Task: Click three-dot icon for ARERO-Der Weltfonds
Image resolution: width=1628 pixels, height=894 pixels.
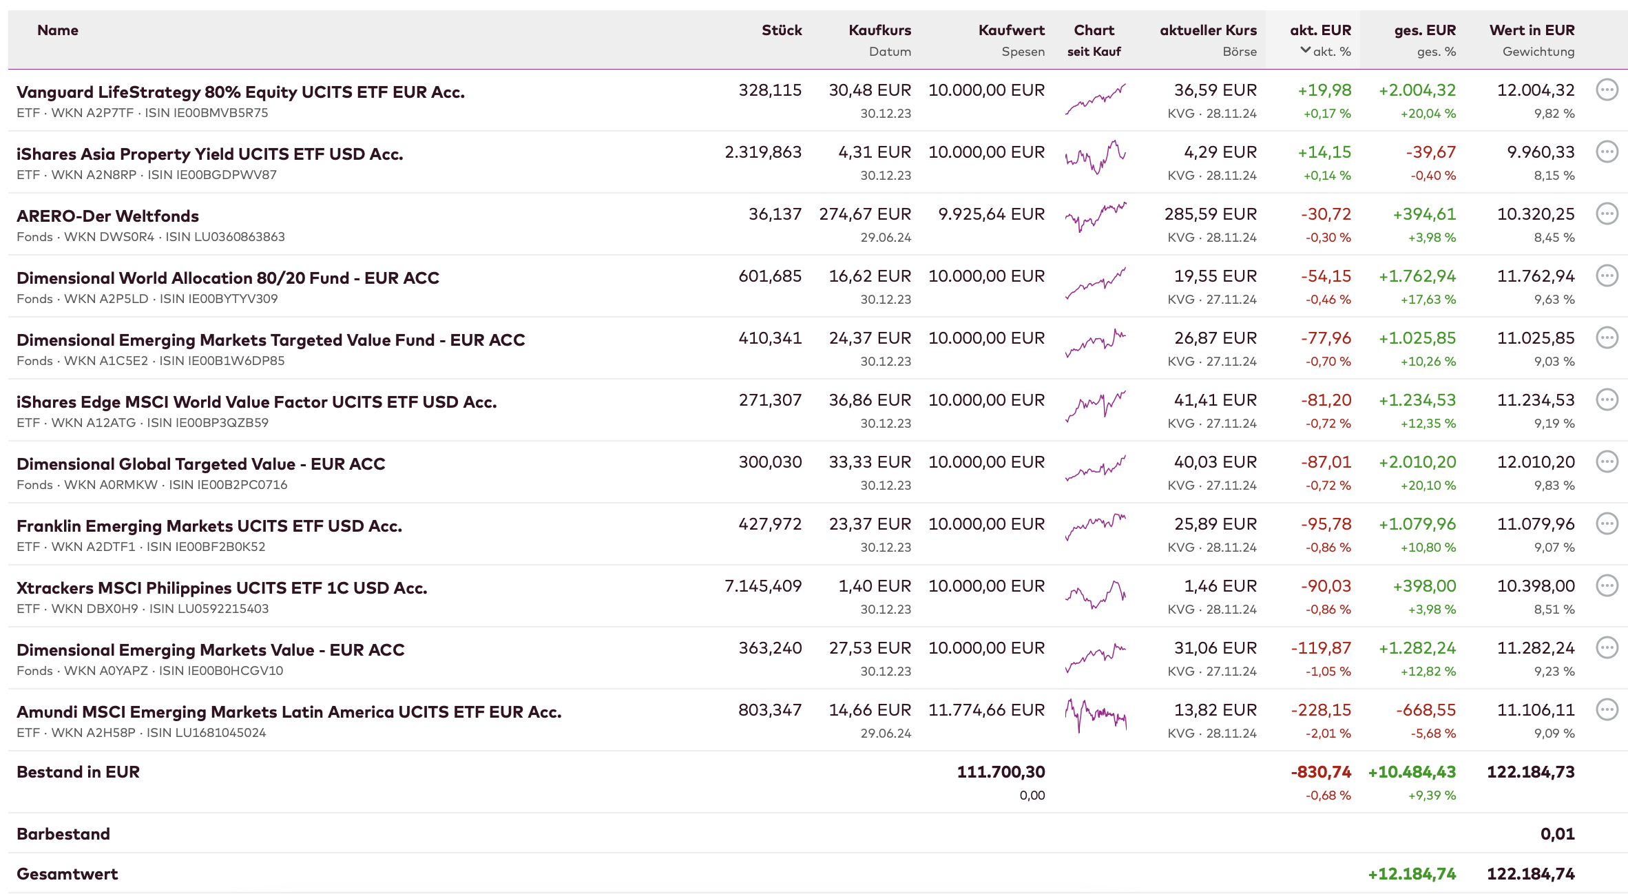Action: point(1607,214)
